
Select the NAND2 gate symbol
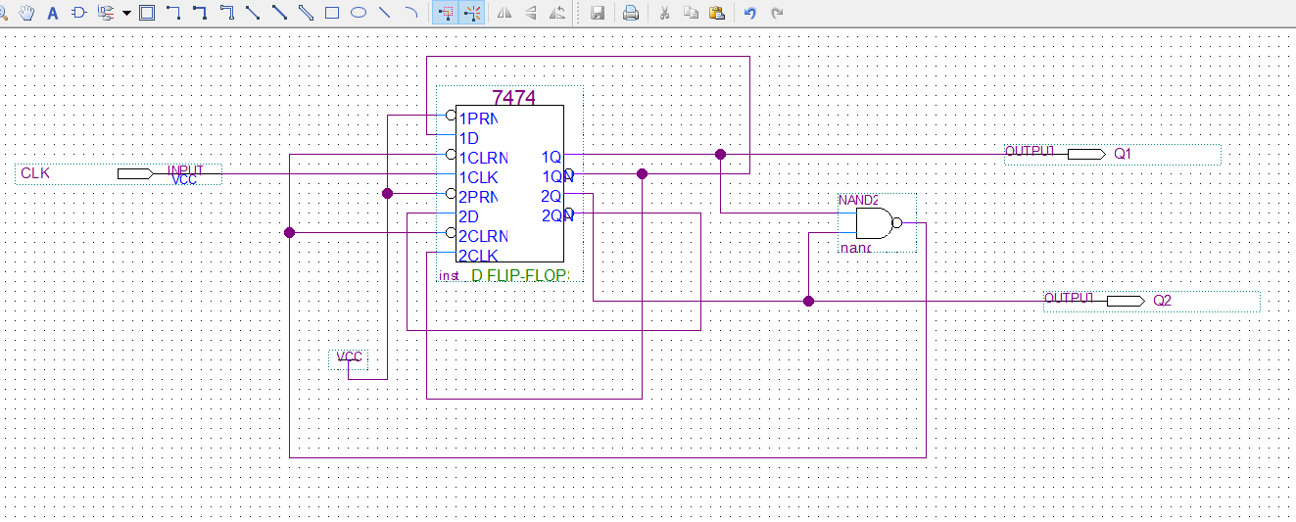click(878, 223)
